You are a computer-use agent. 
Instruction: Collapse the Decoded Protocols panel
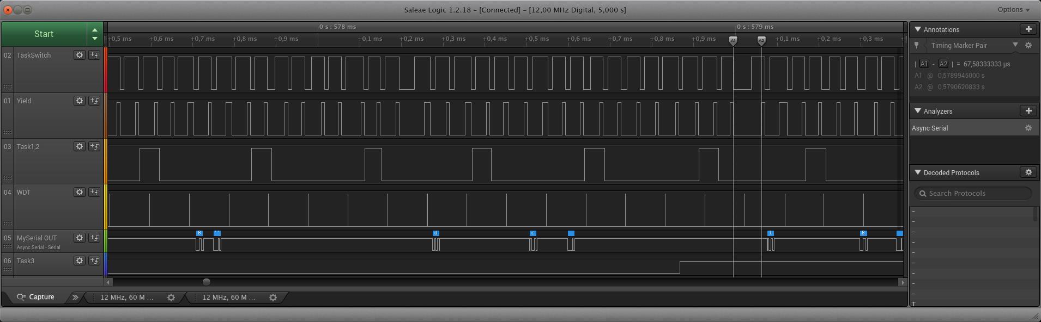click(918, 172)
